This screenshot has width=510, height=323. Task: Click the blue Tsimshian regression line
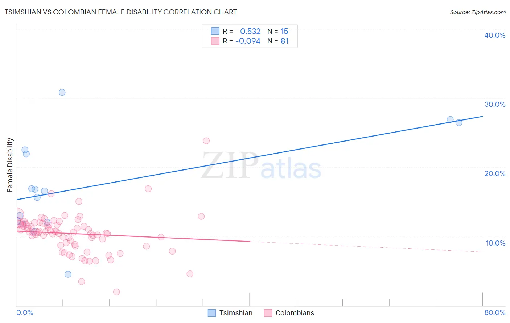(249, 158)
